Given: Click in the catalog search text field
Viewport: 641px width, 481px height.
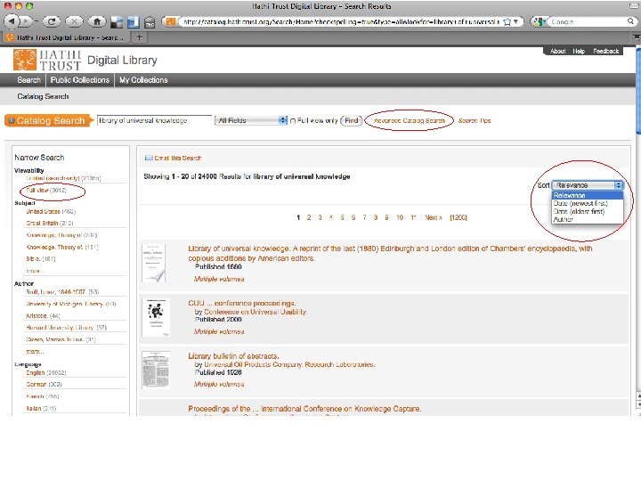Looking at the screenshot, I should [154, 120].
